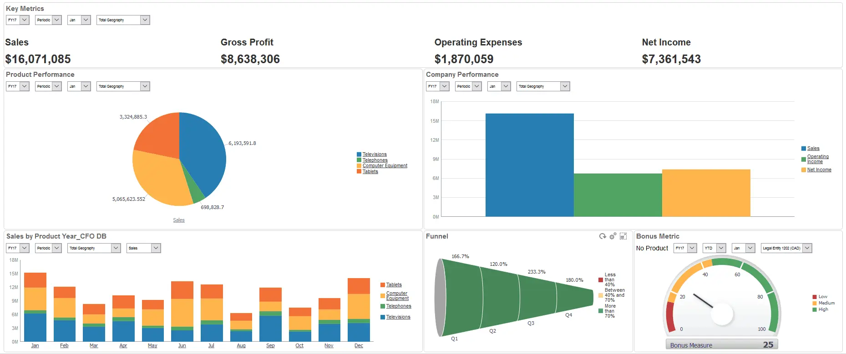Click the blue Sales bar in Company Performance
This screenshot has width=846, height=354.
[x=530, y=165]
